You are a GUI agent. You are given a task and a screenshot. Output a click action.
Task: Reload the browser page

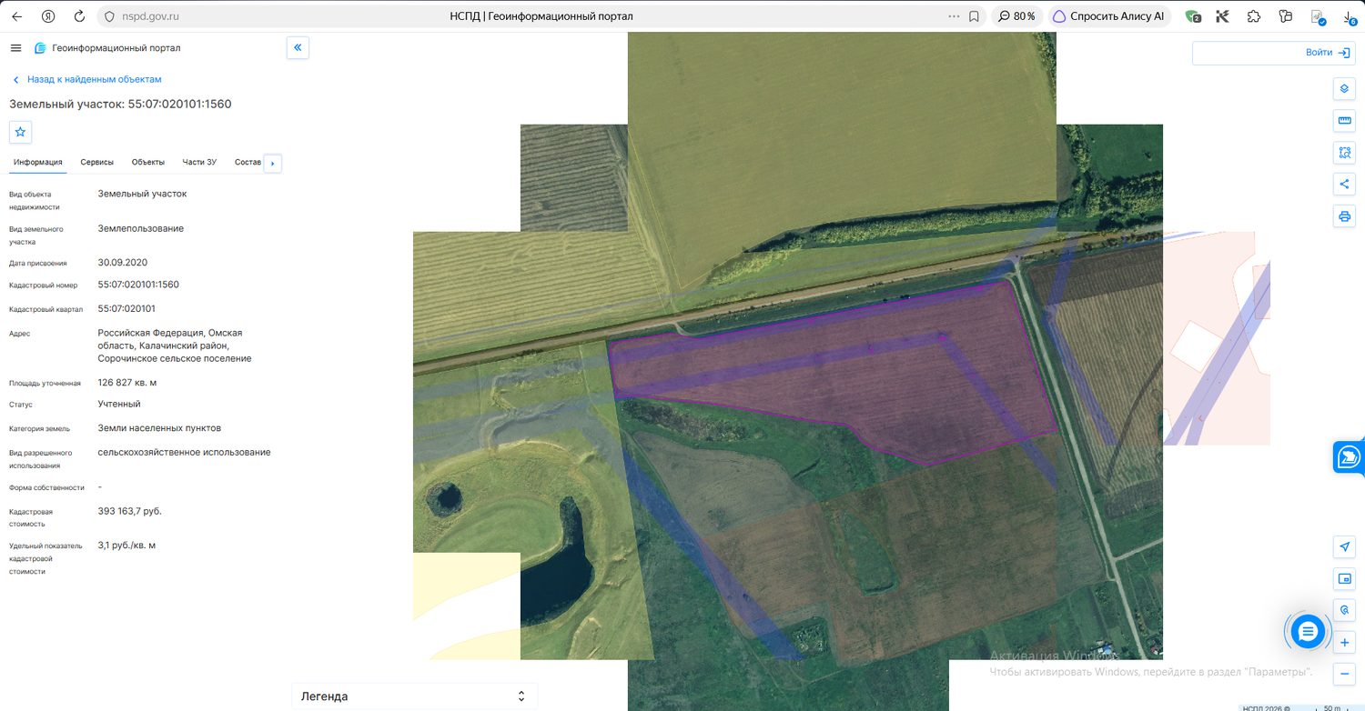click(79, 16)
